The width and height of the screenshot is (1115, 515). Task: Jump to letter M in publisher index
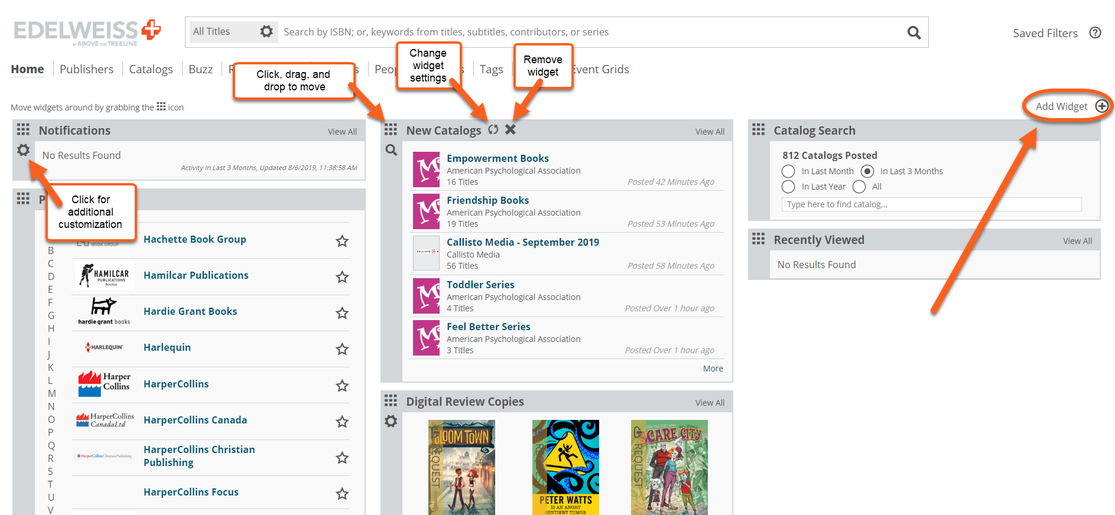point(52,393)
